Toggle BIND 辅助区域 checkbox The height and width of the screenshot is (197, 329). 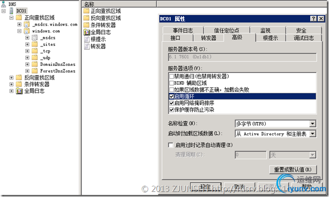[x=172, y=83]
